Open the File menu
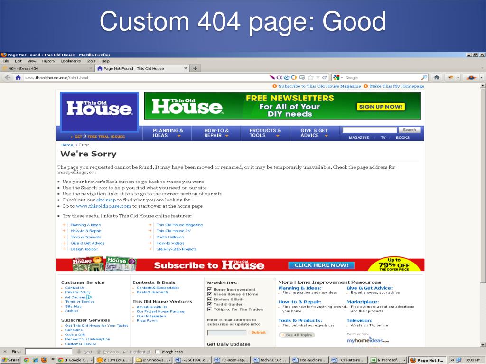Viewport: 486px width, 364px height. 6,61
